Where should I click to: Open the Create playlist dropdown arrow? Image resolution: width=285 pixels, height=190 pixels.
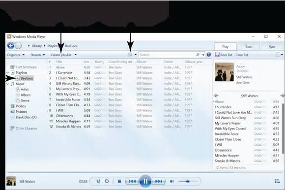pyautogui.click(x=76, y=55)
